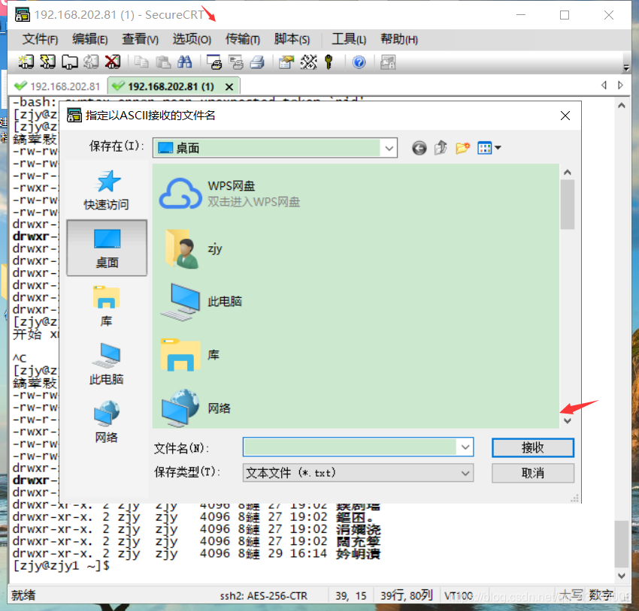Create new folder icon in dialog
Image resolution: width=639 pixels, height=611 pixels.
462,148
